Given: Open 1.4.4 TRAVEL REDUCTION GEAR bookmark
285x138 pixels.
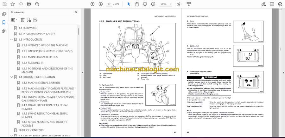Looking at the screenshot, I should tap(45, 107).
